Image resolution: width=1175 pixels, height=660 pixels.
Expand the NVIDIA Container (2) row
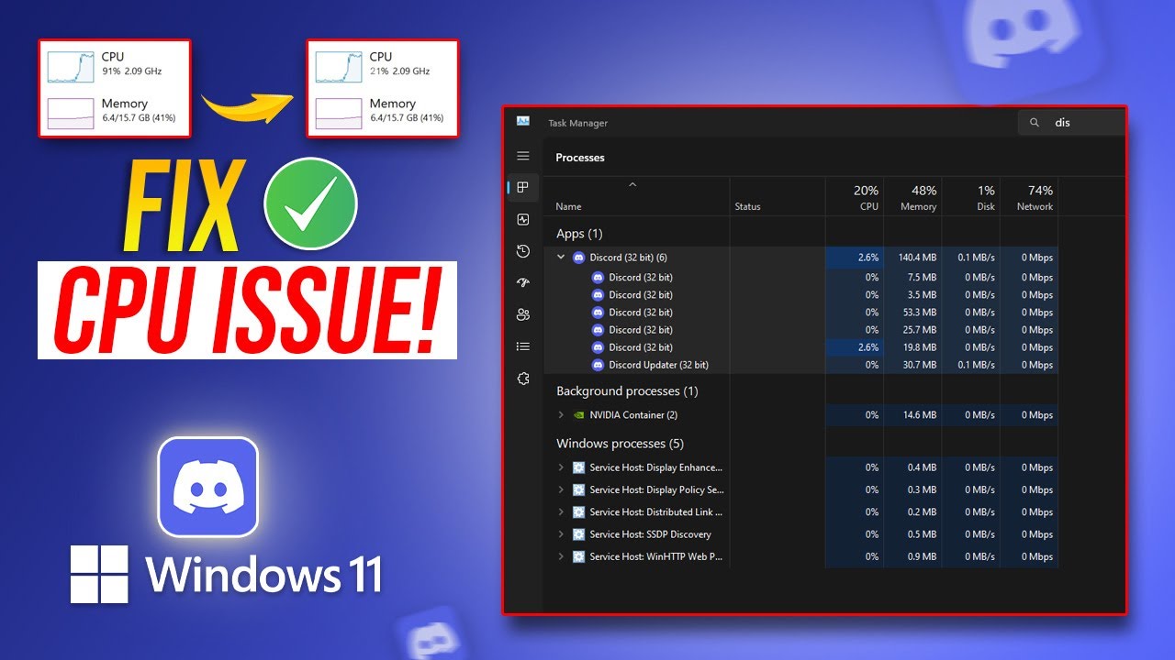coord(561,415)
